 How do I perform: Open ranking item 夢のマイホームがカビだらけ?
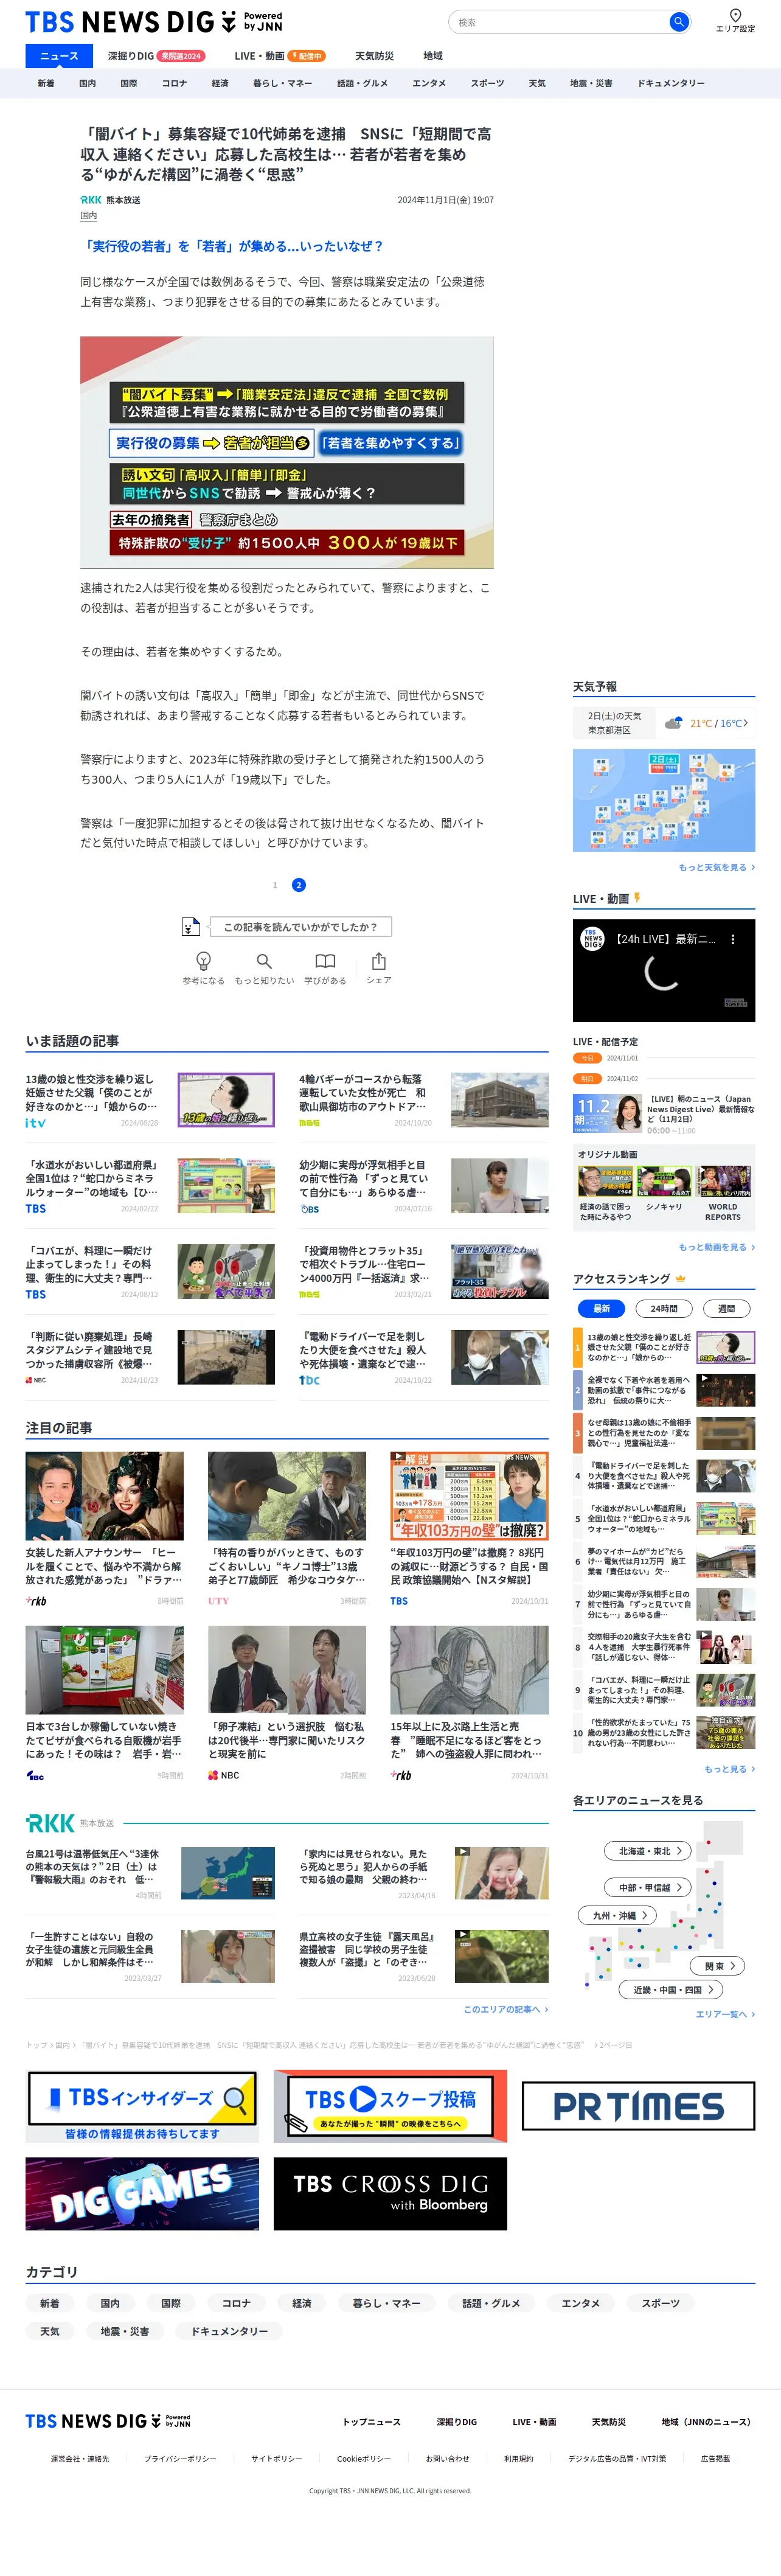pyautogui.click(x=664, y=1561)
